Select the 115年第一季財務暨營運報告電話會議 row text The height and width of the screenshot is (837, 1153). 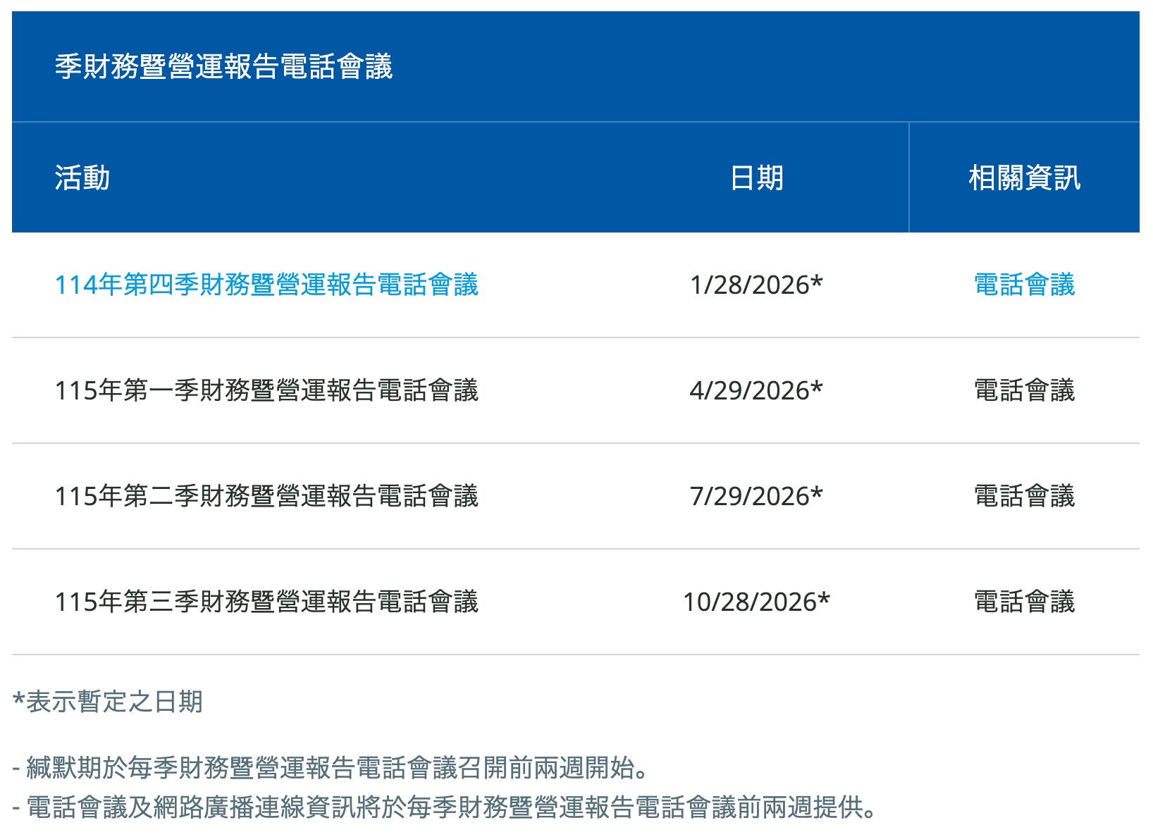pos(266,390)
